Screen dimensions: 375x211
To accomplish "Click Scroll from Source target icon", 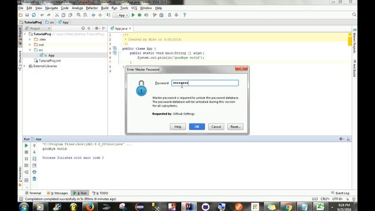I will [x=83, y=28].
